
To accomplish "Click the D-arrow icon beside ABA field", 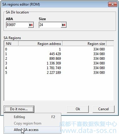I will click(x=31, y=25).
